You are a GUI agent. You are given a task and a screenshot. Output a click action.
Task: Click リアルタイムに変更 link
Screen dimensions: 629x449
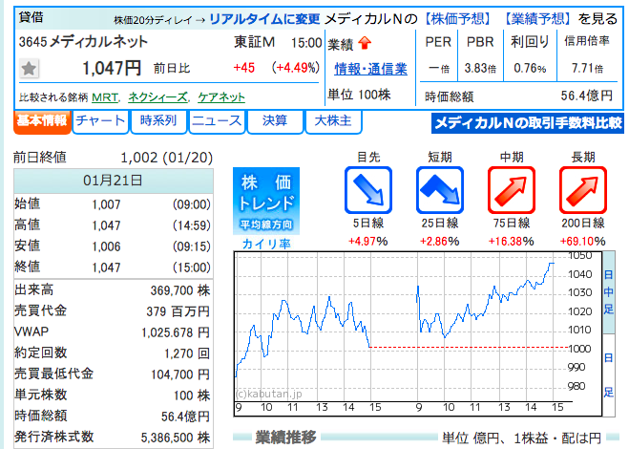point(264,19)
